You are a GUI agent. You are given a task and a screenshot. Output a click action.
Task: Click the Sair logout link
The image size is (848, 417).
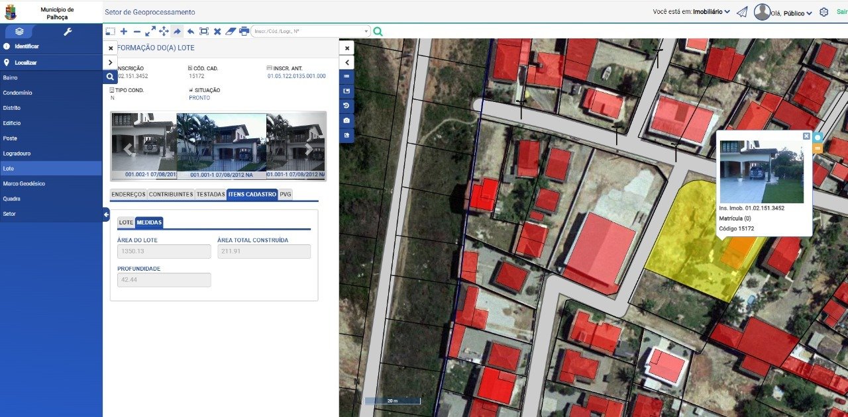point(841,12)
